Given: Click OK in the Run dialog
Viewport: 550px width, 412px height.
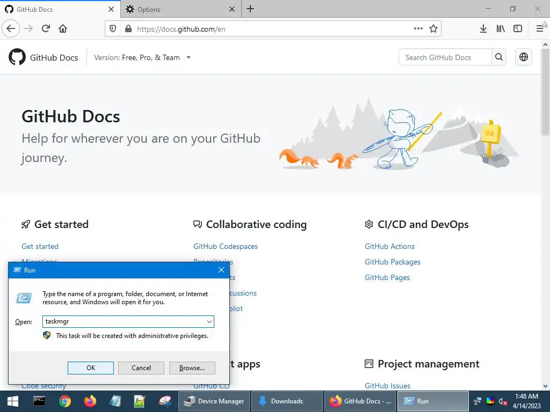Looking at the screenshot, I should click(90, 368).
